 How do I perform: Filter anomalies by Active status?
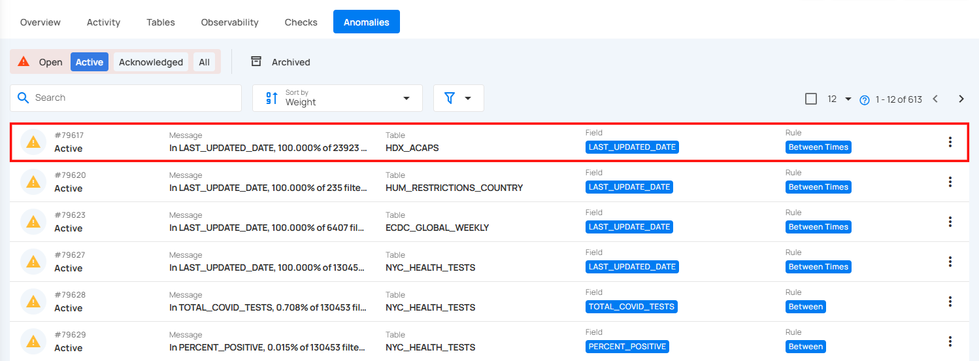(90, 62)
